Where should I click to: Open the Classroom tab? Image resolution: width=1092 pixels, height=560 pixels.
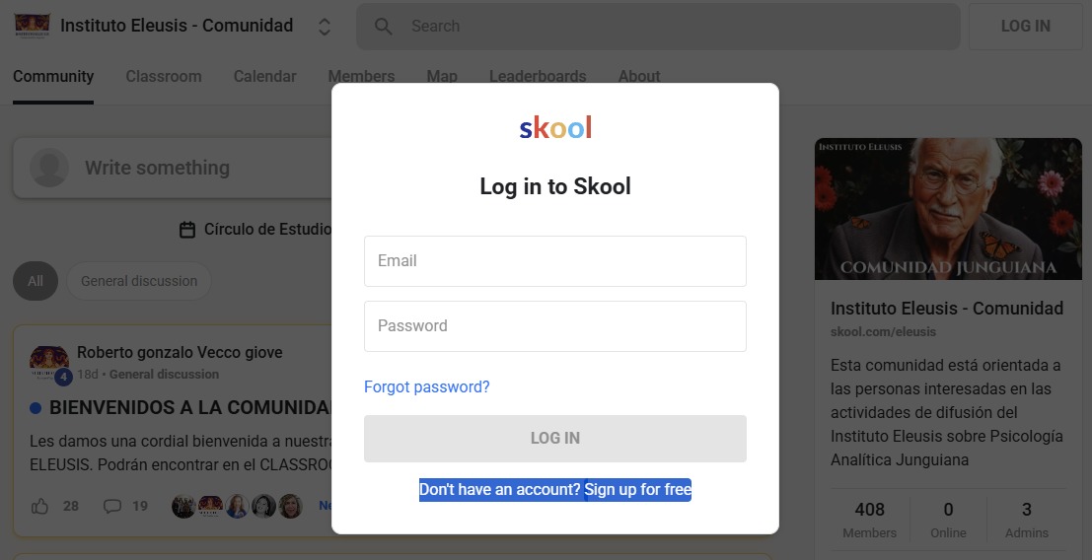point(164,76)
